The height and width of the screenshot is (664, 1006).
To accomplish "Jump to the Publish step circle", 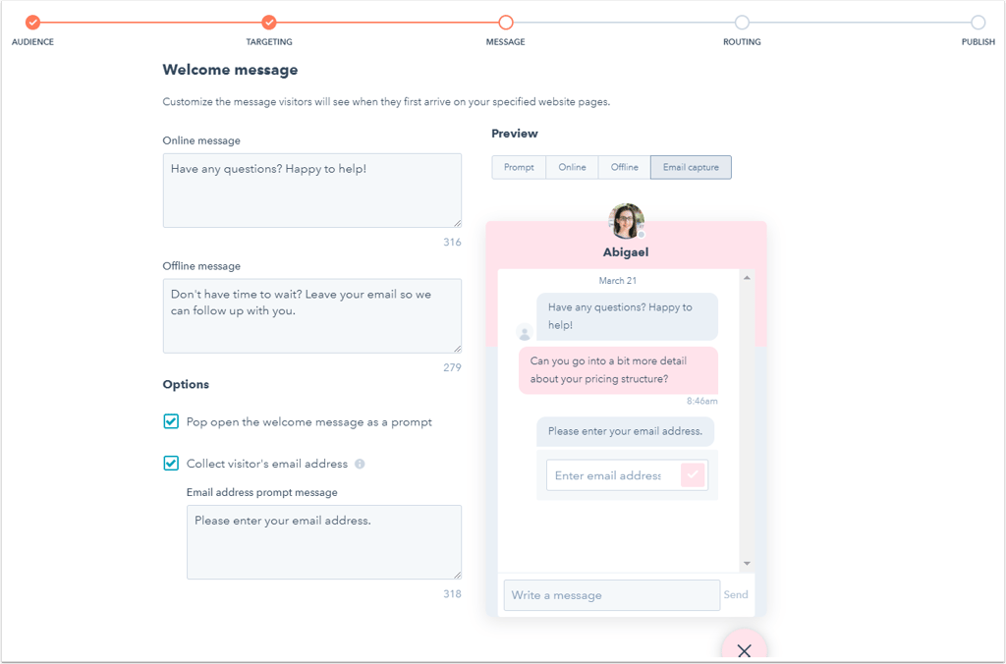I will [978, 23].
